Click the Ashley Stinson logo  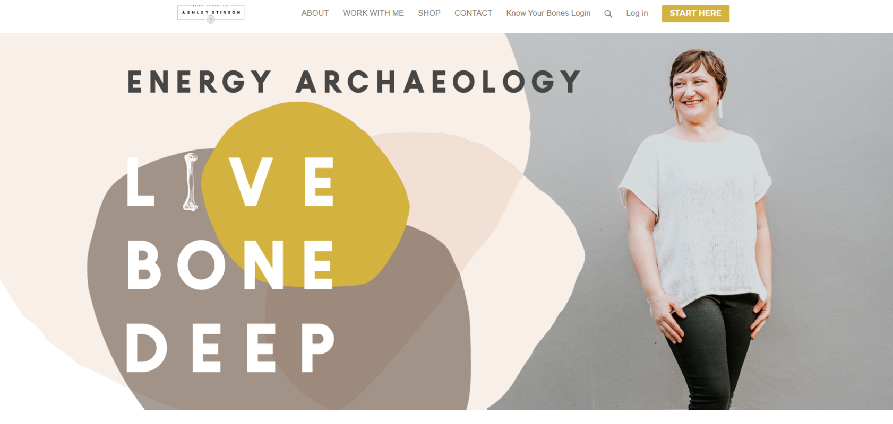pos(211,13)
